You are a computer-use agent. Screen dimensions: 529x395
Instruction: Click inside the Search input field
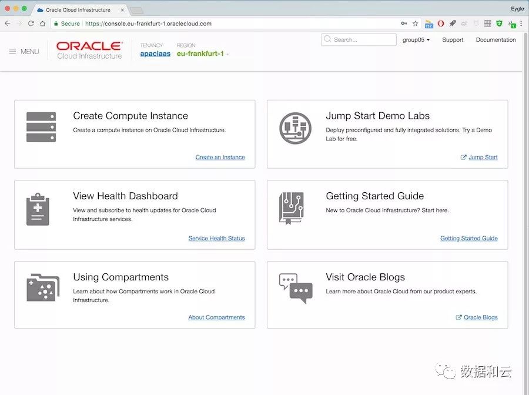[359, 39]
